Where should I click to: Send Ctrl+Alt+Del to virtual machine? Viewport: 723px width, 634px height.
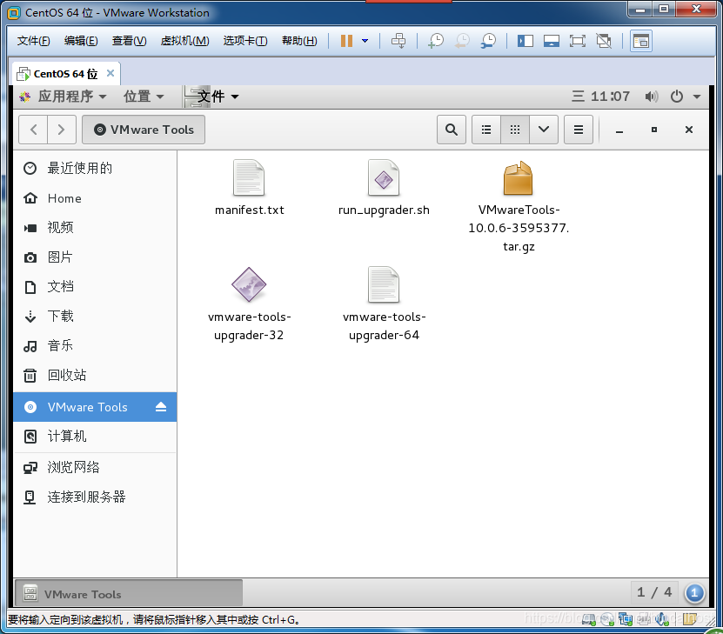click(x=398, y=41)
